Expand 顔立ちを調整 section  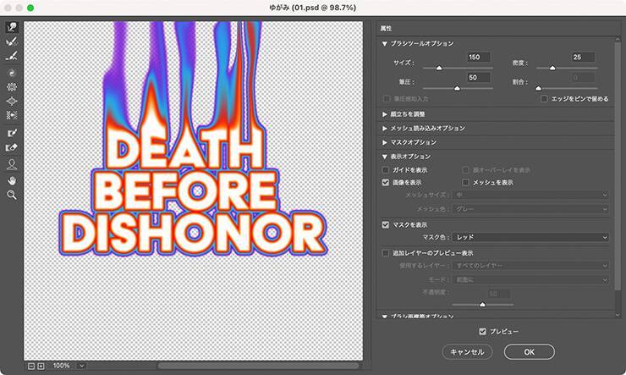[384, 114]
